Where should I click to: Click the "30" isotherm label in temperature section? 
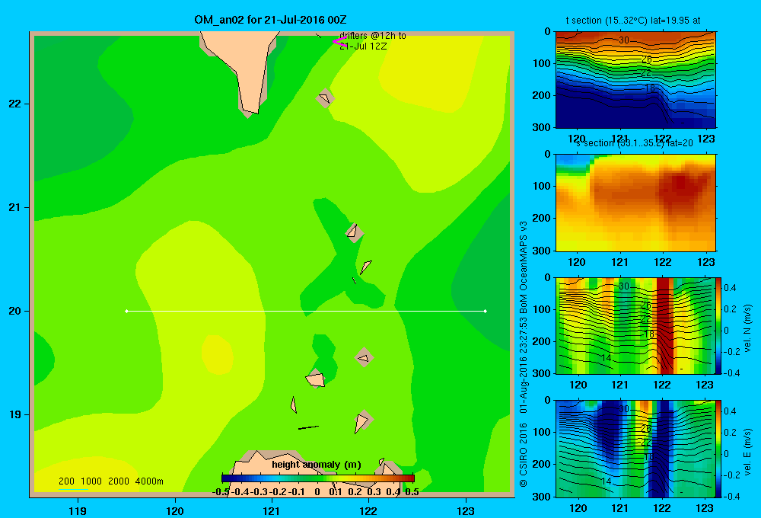(624, 40)
